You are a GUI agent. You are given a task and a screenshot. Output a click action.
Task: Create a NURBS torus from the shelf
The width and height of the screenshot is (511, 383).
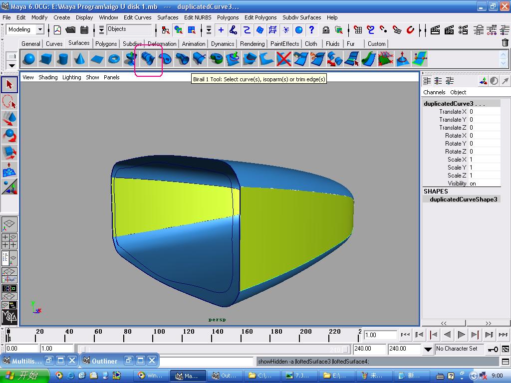pyautogui.click(x=114, y=59)
